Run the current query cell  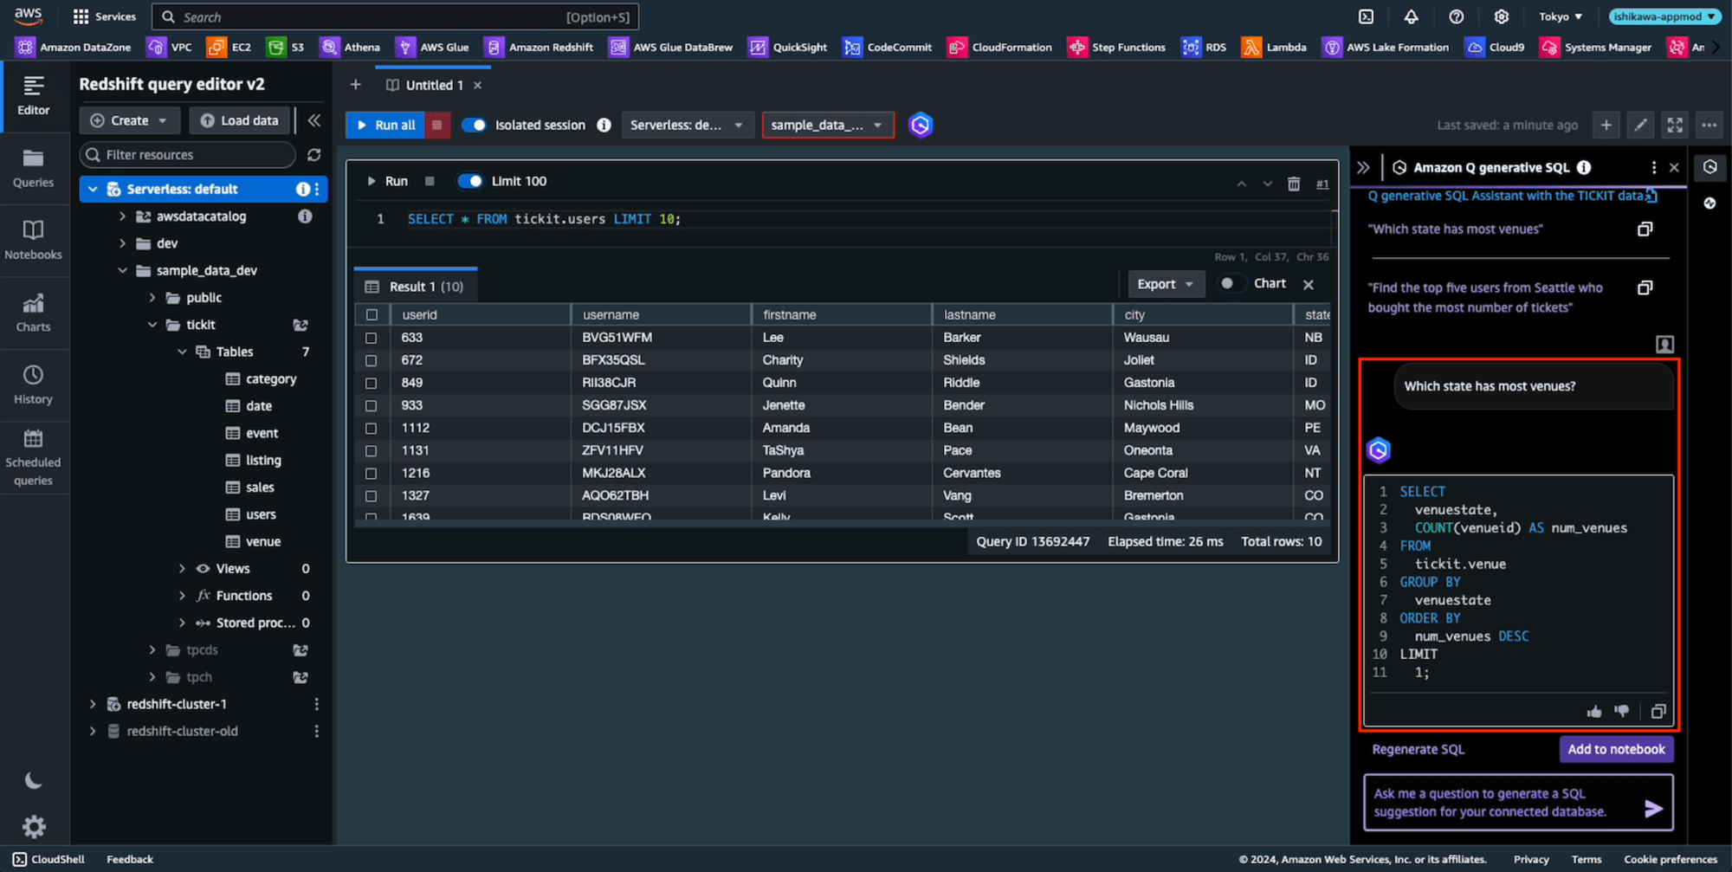(x=387, y=181)
